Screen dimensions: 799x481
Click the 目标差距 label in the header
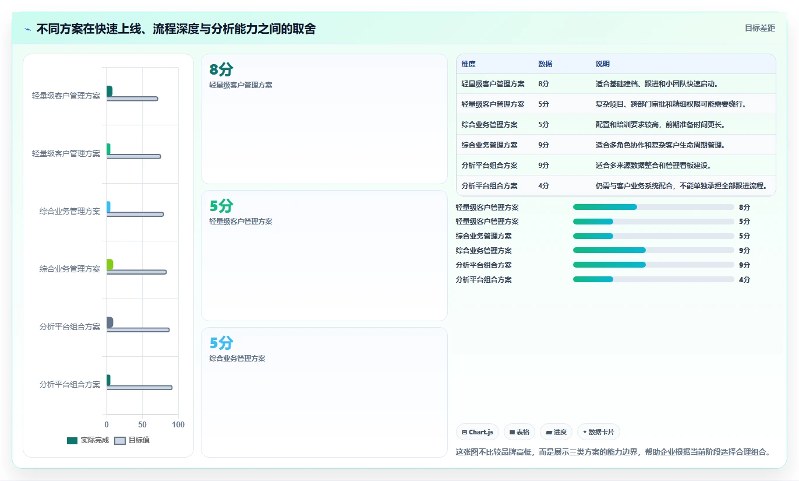pos(760,28)
